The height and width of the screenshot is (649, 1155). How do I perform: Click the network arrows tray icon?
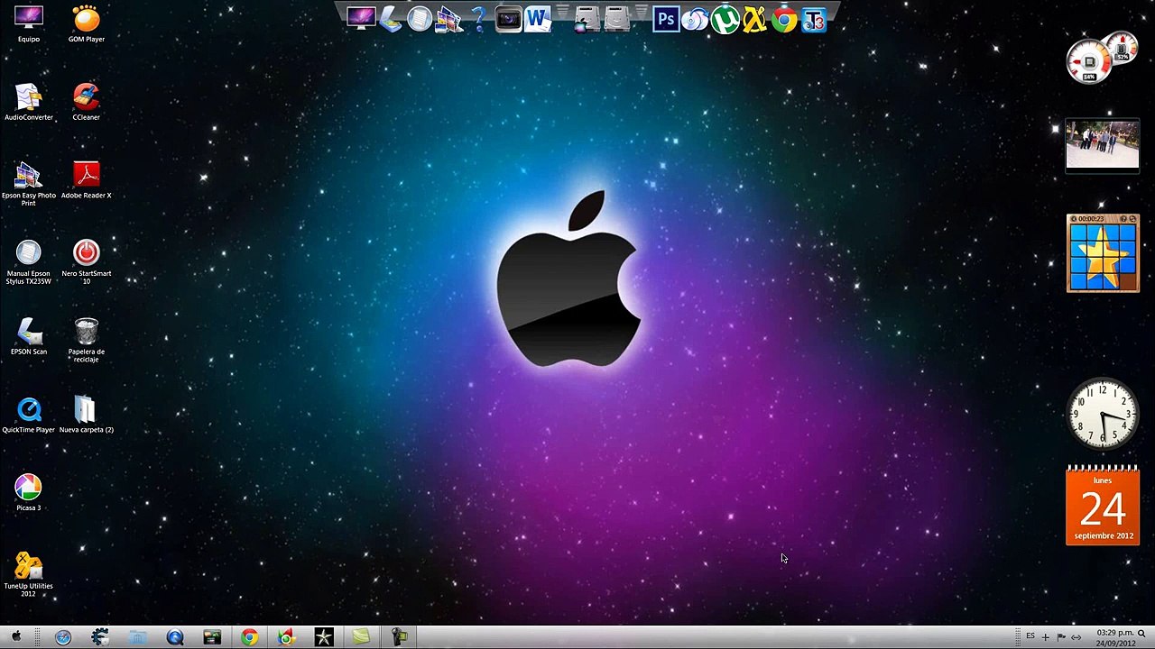pos(1076,637)
